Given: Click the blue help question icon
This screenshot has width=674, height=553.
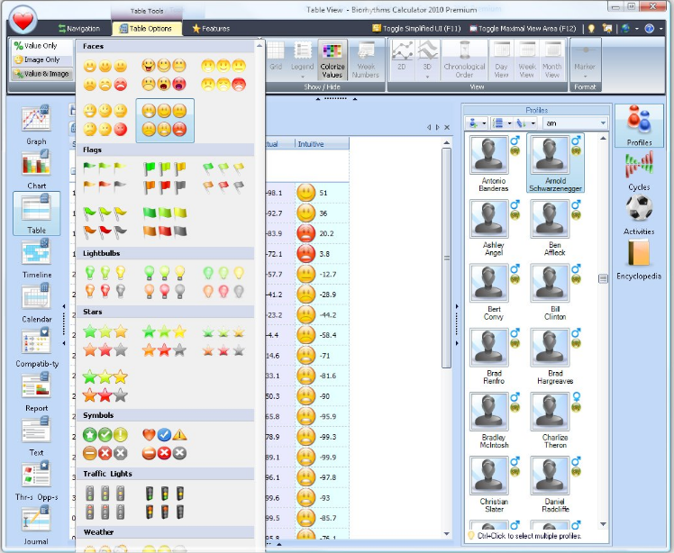Looking at the screenshot, I should click(x=649, y=28).
